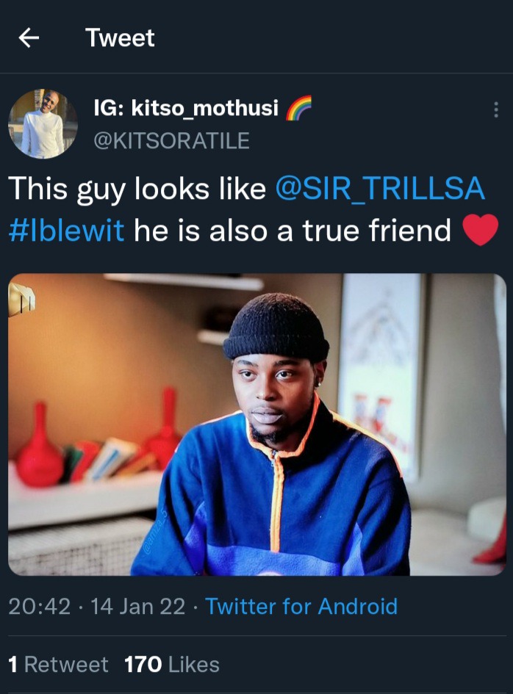The width and height of the screenshot is (513, 694).
Task: View the tweet photo of man in beanie
Action: pos(257,424)
